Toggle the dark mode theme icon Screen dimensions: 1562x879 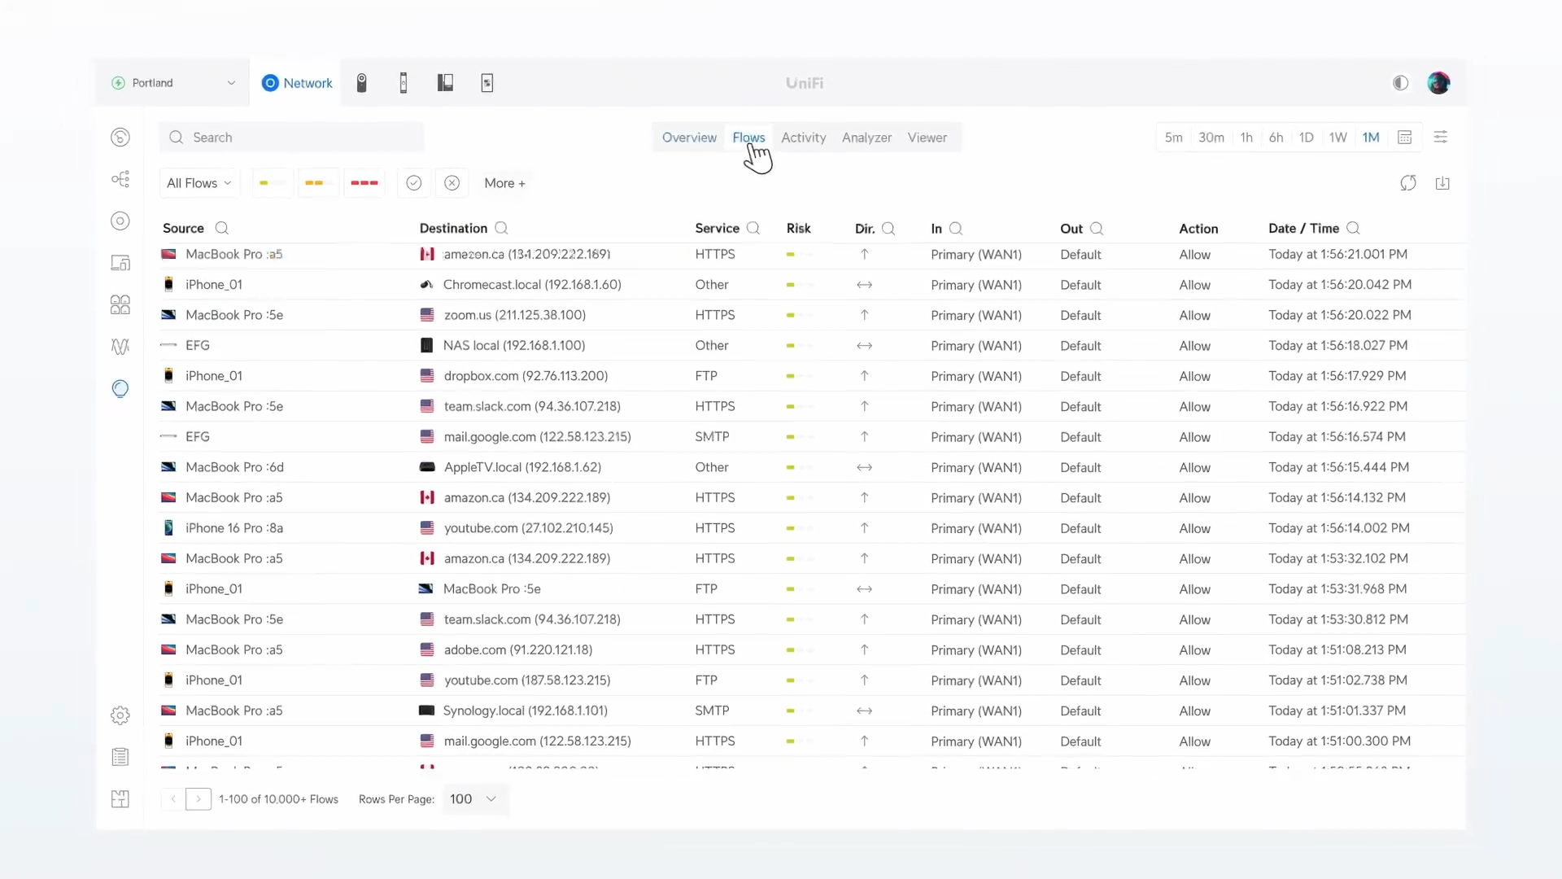coord(1400,83)
